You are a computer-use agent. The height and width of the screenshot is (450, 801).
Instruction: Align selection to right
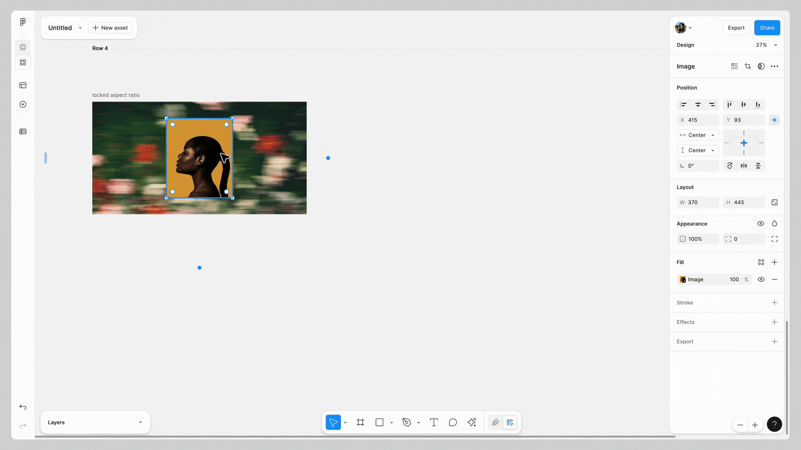[712, 105]
